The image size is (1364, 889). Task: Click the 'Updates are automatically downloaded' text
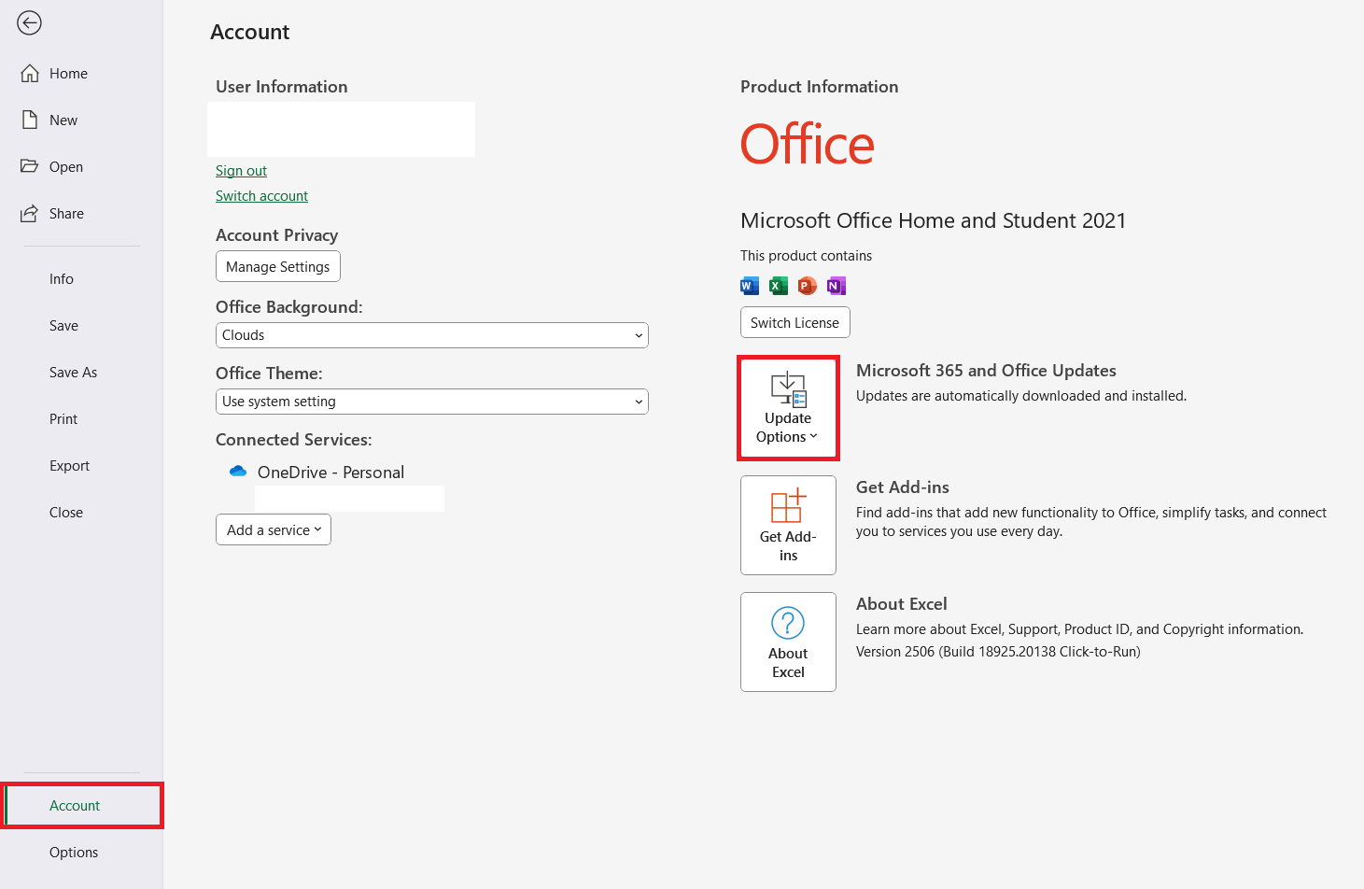(1021, 396)
